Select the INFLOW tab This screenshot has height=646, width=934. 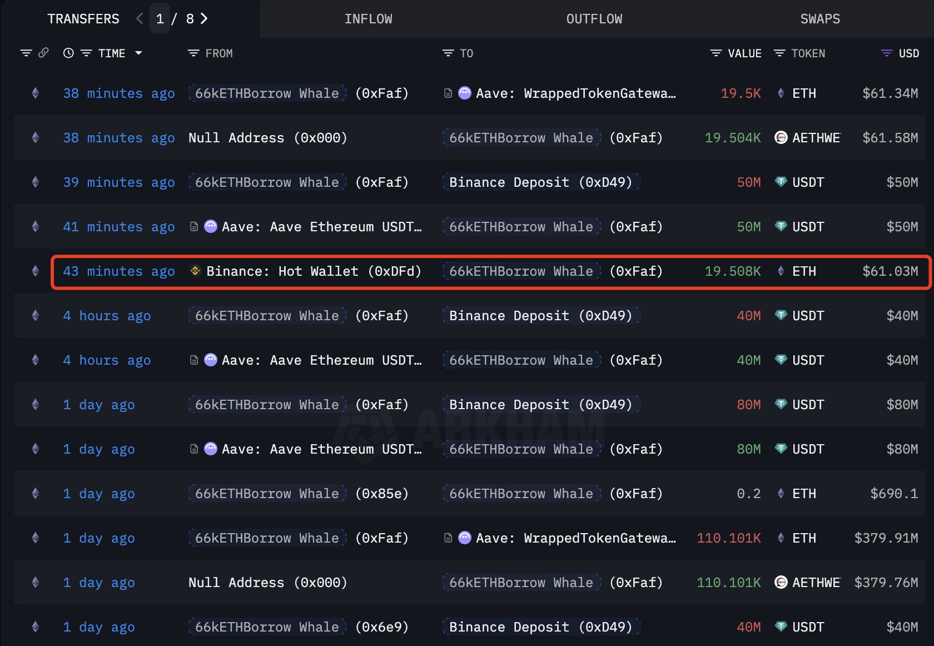tap(369, 18)
